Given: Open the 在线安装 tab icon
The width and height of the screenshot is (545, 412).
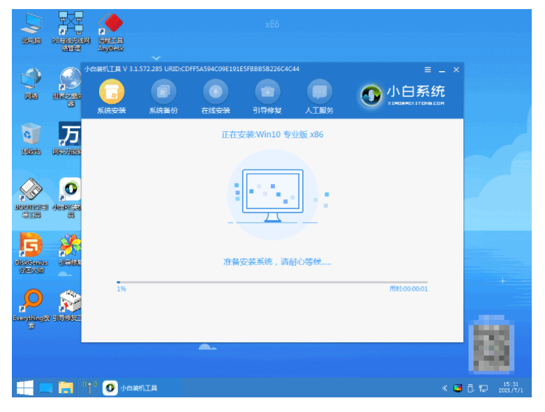Looking at the screenshot, I should point(216,92).
